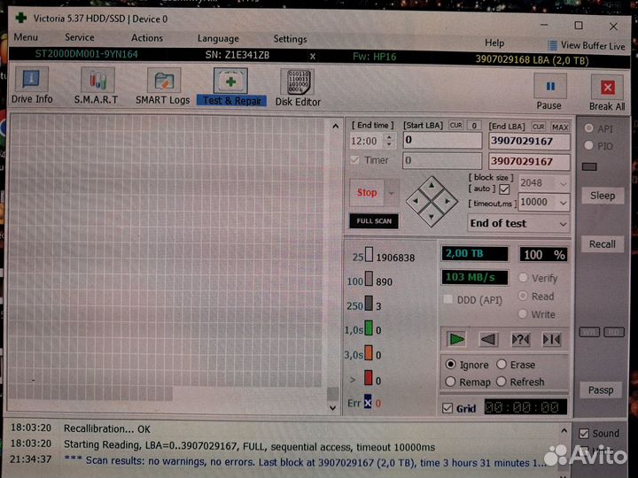Open the Service menu
Screen dimensions: 638x478
click(80, 38)
